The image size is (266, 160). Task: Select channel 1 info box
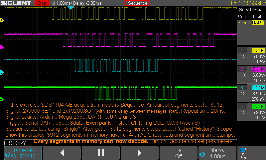(x=251, y=56)
